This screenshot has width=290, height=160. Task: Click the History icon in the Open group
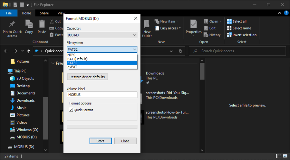(x=207, y=35)
